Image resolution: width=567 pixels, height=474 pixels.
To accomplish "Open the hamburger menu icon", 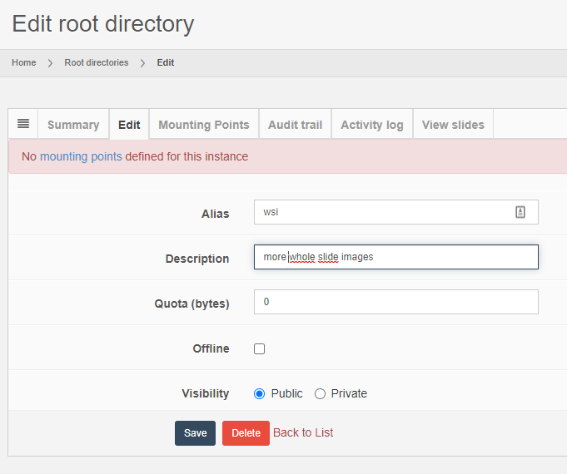I will [23, 124].
